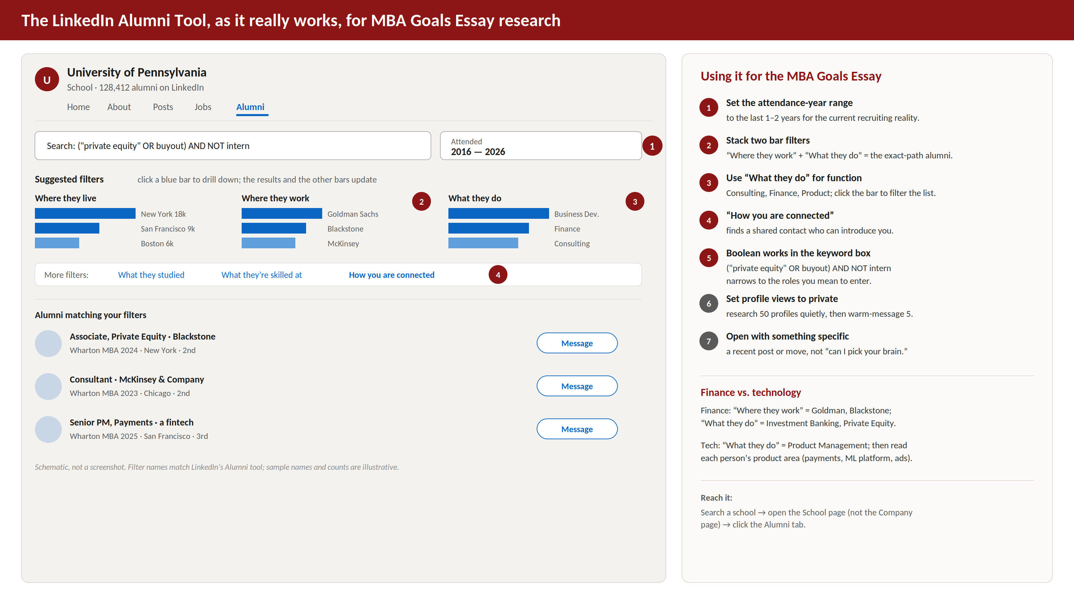1074x604 pixels.
Task: Filter by the McKinsey bar
Action: pos(268,243)
